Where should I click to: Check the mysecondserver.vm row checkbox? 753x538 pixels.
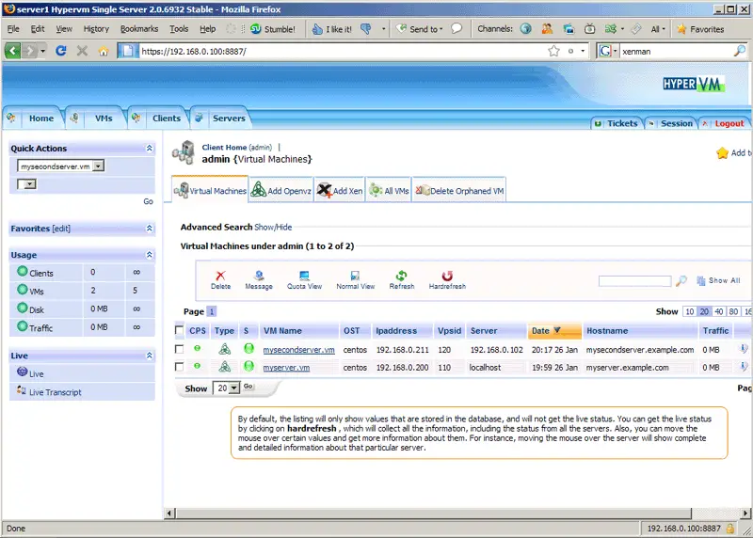(x=179, y=349)
